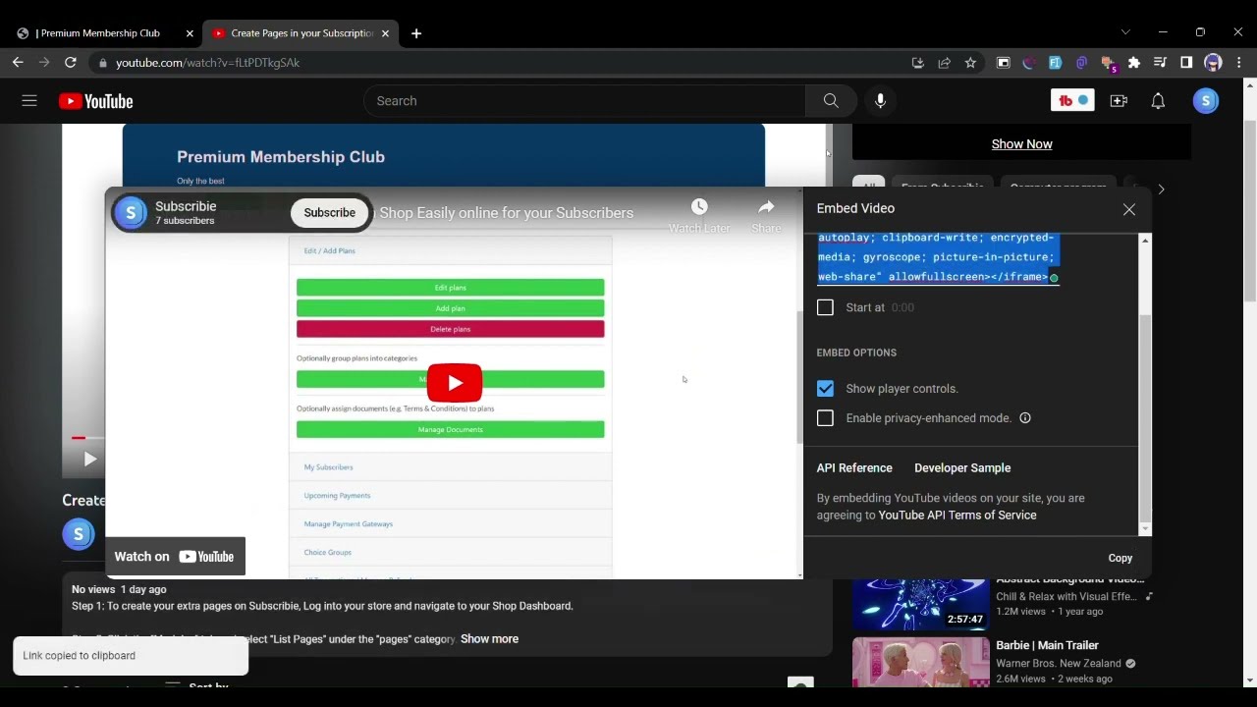Image resolution: width=1257 pixels, height=707 pixels.
Task: Open the account avatar menu in YouTube header
Action: click(1206, 101)
